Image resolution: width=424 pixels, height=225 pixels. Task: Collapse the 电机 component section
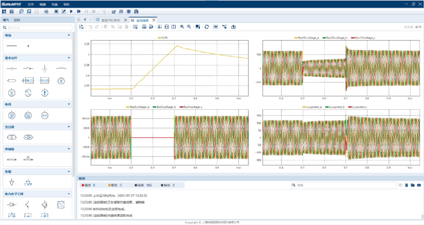(x=69, y=104)
